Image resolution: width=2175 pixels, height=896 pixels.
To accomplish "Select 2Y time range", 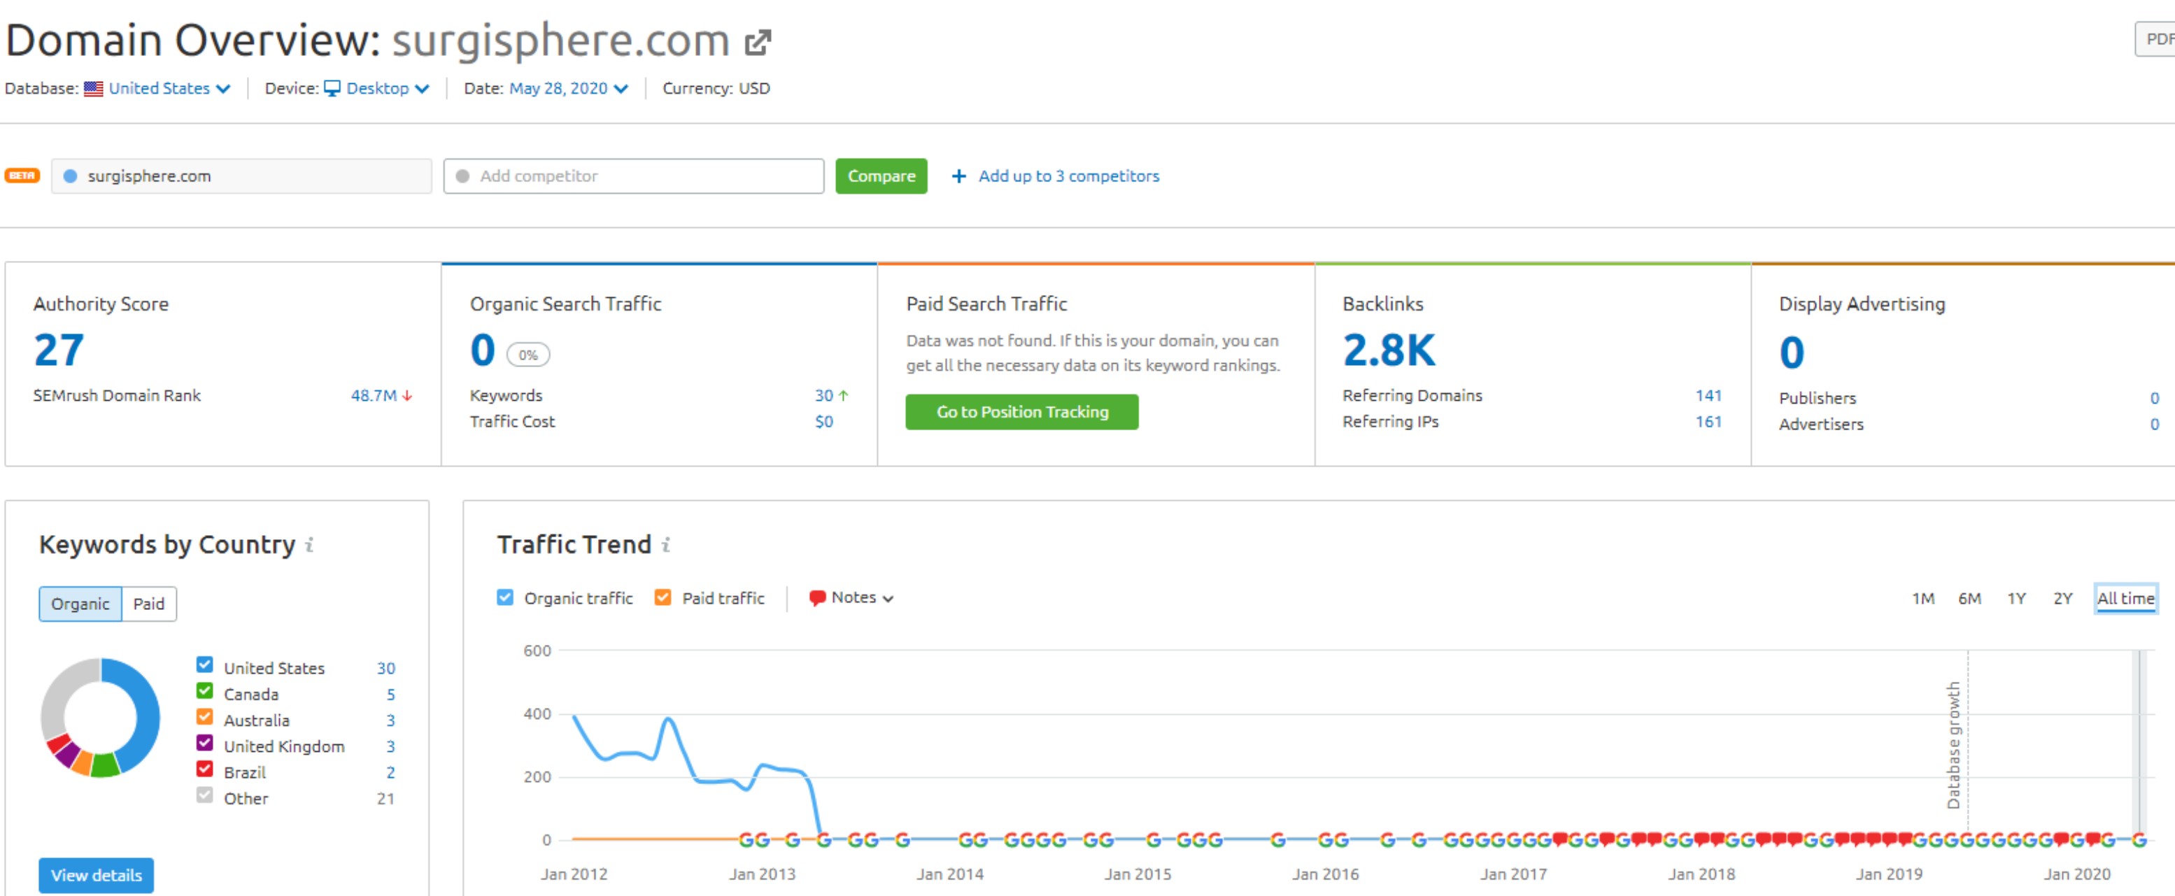I will click(2062, 599).
